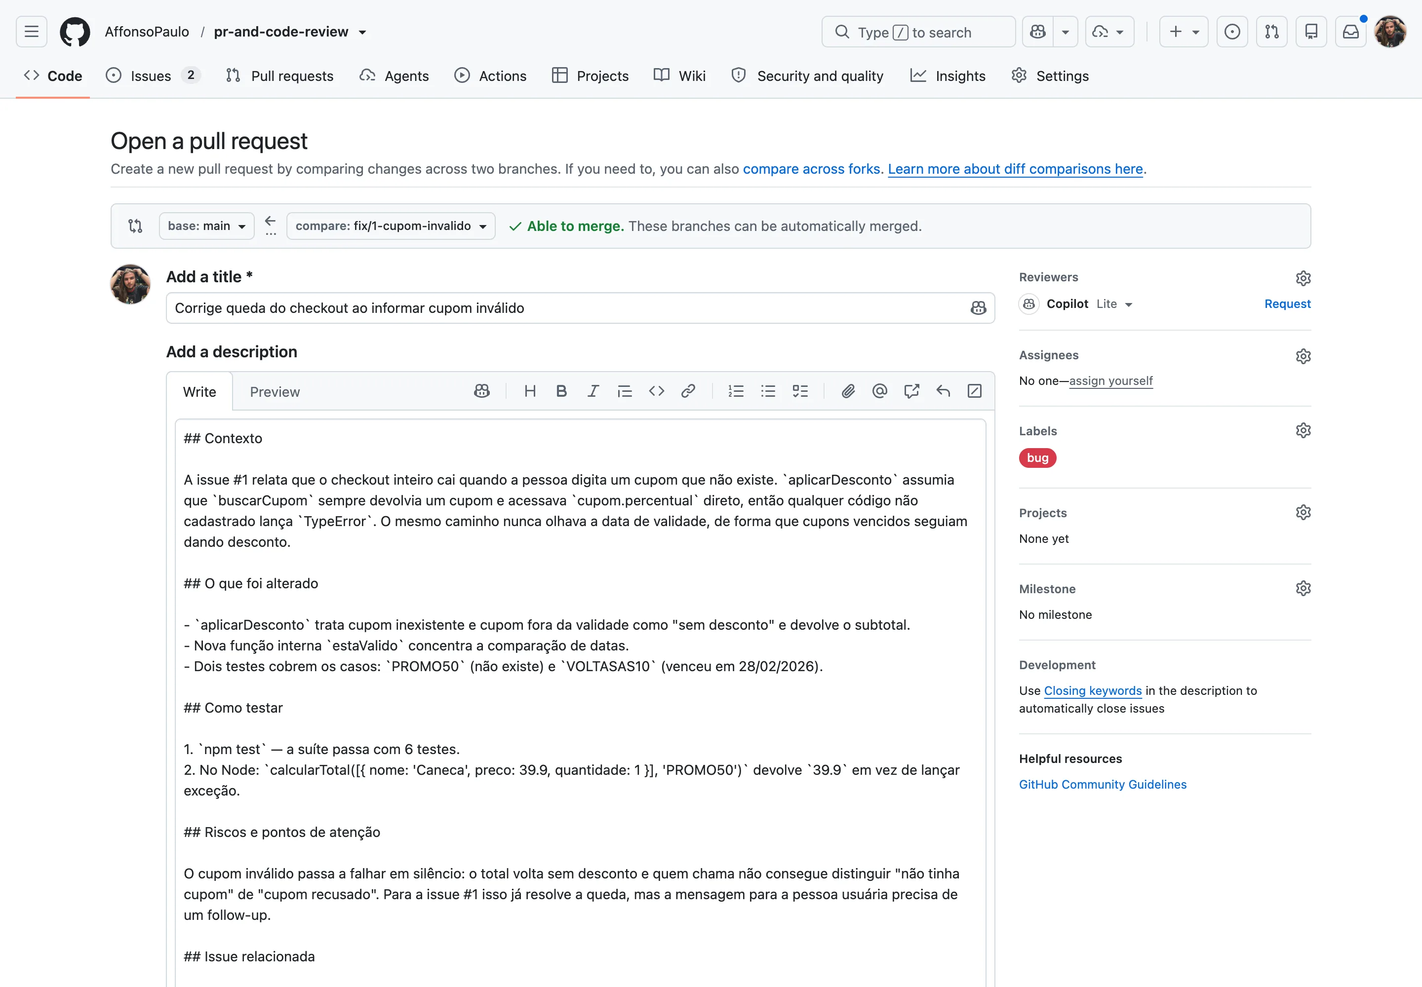The width and height of the screenshot is (1422, 987).
Task: Insert a quote block in description
Action: (625, 391)
